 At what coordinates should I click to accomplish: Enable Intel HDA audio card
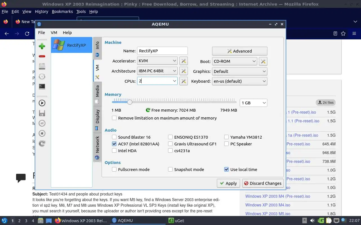pyautogui.click(x=114, y=151)
